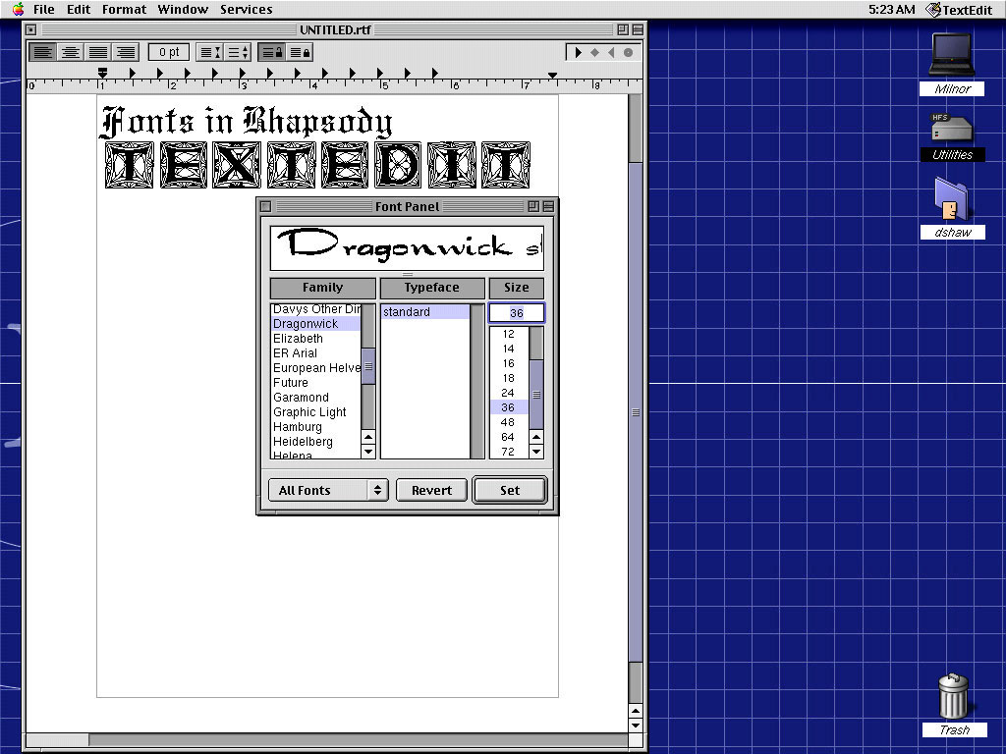Viewport: 1006px width, 754px height.
Task: Select right text alignment in the ruler
Action: click(x=126, y=53)
